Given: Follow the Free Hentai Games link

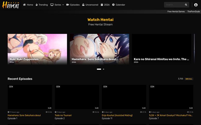Looking at the screenshot, I should (x=176, y=11).
